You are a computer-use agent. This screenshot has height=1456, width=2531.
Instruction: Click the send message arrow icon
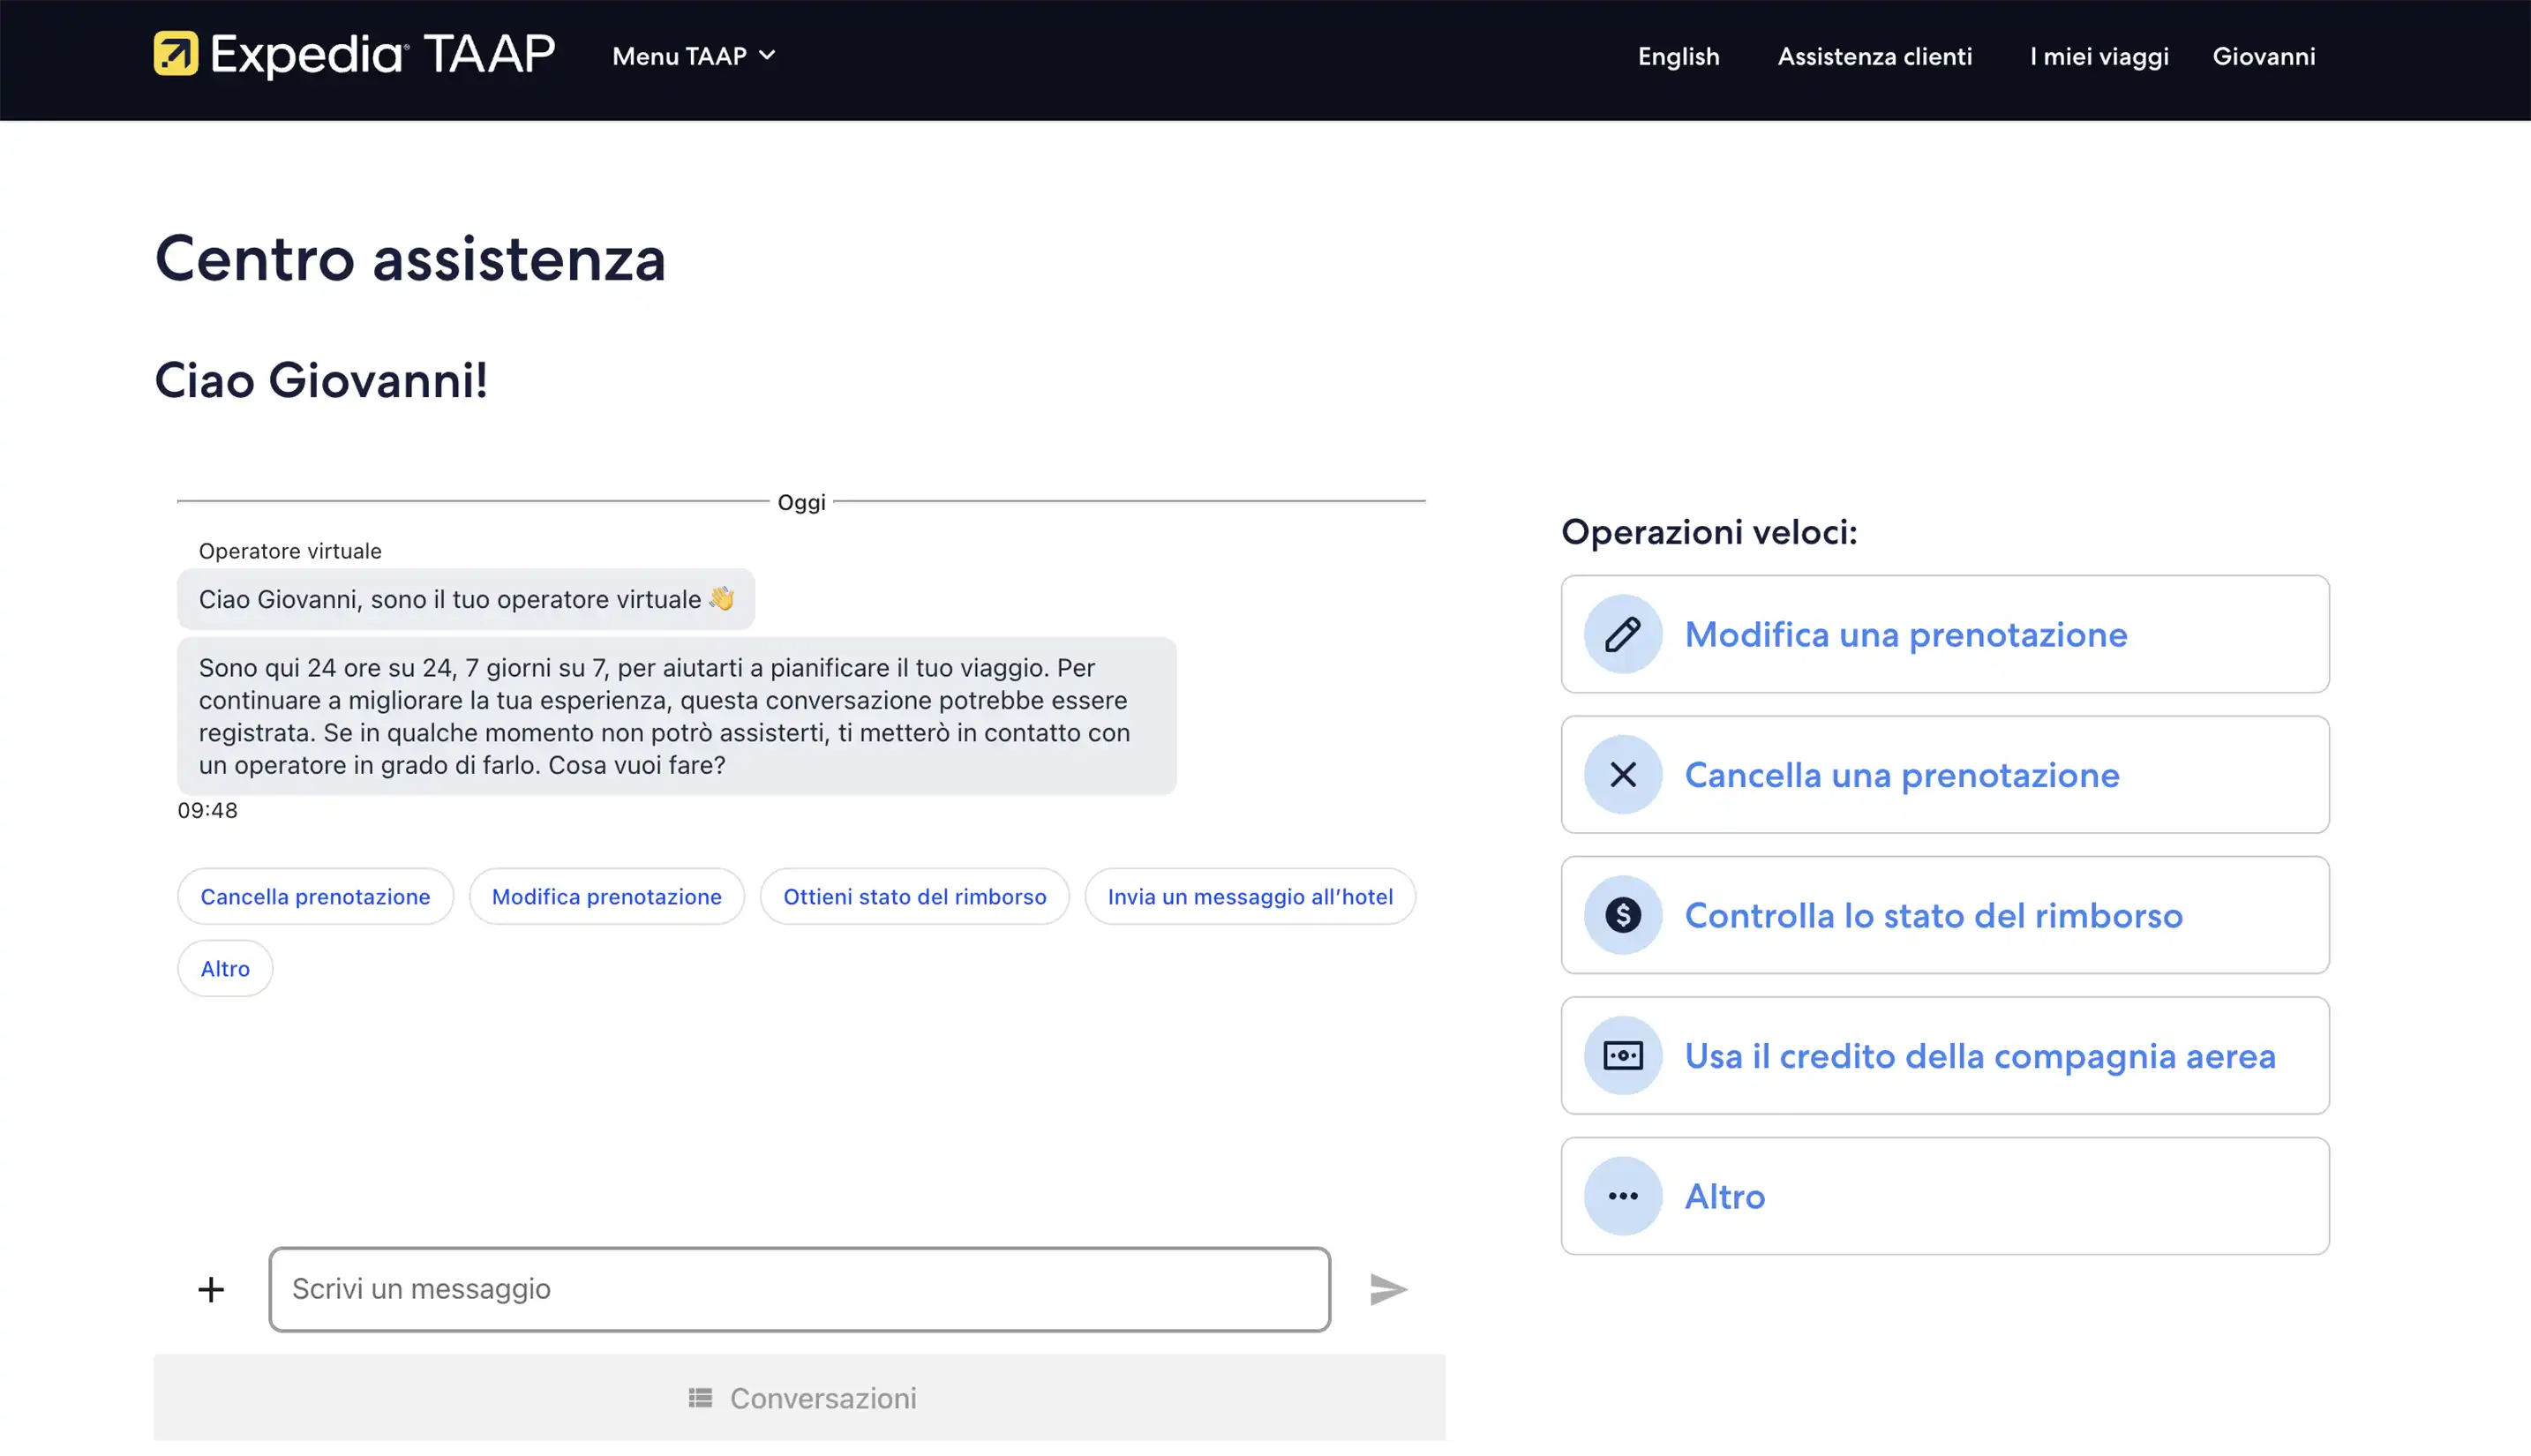tap(1388, 1289)
